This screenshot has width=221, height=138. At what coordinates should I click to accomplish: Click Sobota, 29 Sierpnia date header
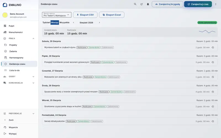coord(51,41)
